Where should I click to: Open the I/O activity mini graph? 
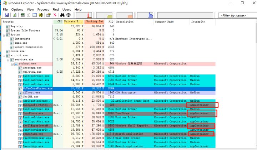click(x=145, y=15)
